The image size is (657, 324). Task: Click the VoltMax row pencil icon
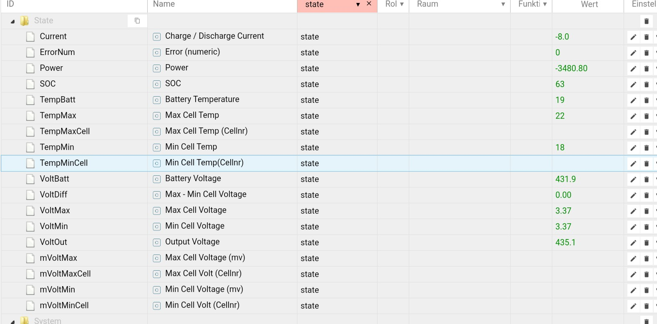pyautogui.click(x=633, y=211)
